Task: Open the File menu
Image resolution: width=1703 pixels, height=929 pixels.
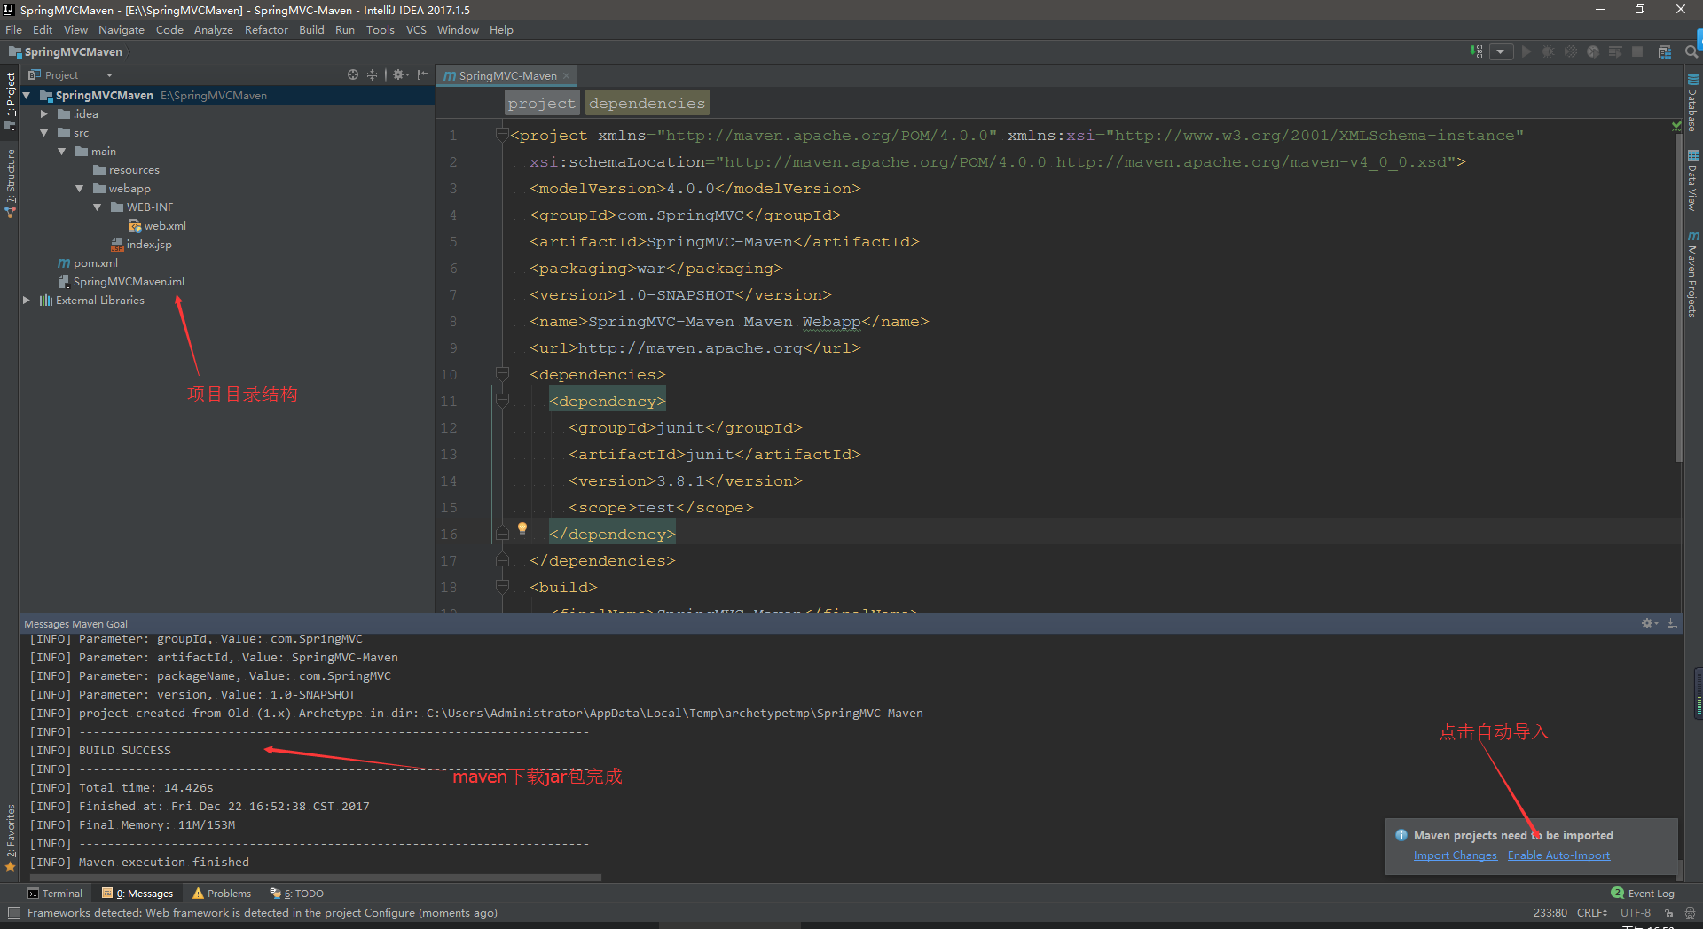Action: click(13, 30)
